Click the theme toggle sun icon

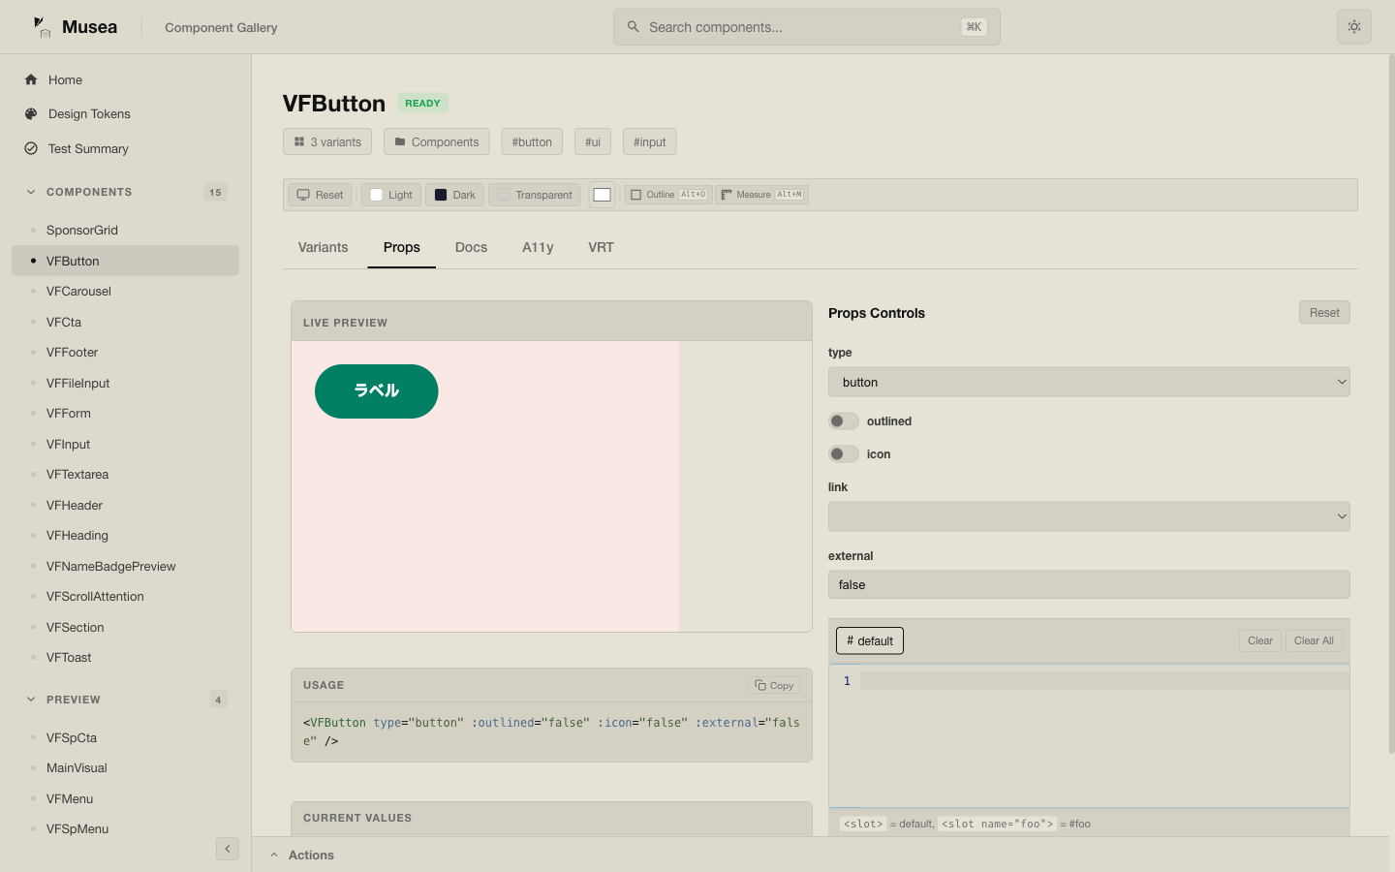tap(1353, 27)
